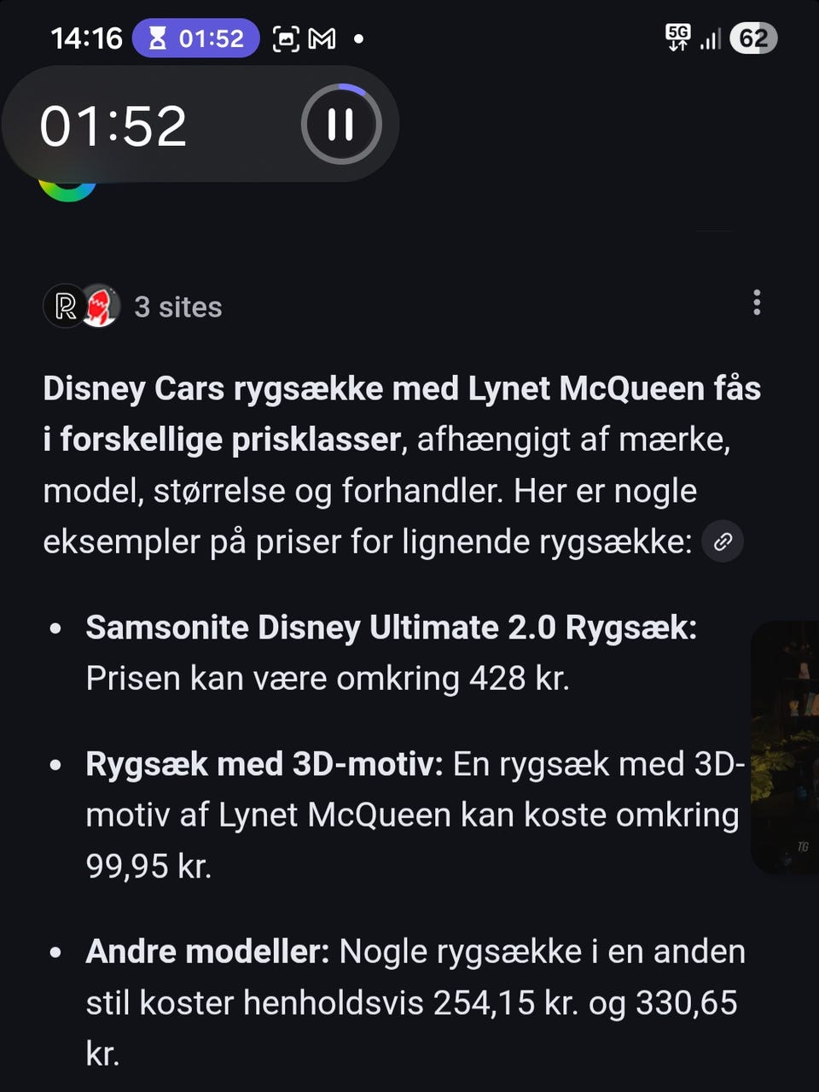Tap the "Rygsæk med 3D-motiv" item
Screen dimensions: 819x1092
(264, 764)
